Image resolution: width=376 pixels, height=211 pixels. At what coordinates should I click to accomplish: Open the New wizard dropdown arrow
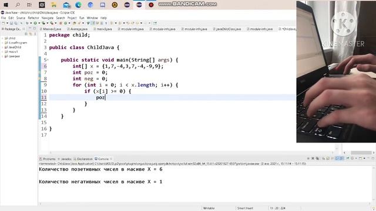pos(7,23)
